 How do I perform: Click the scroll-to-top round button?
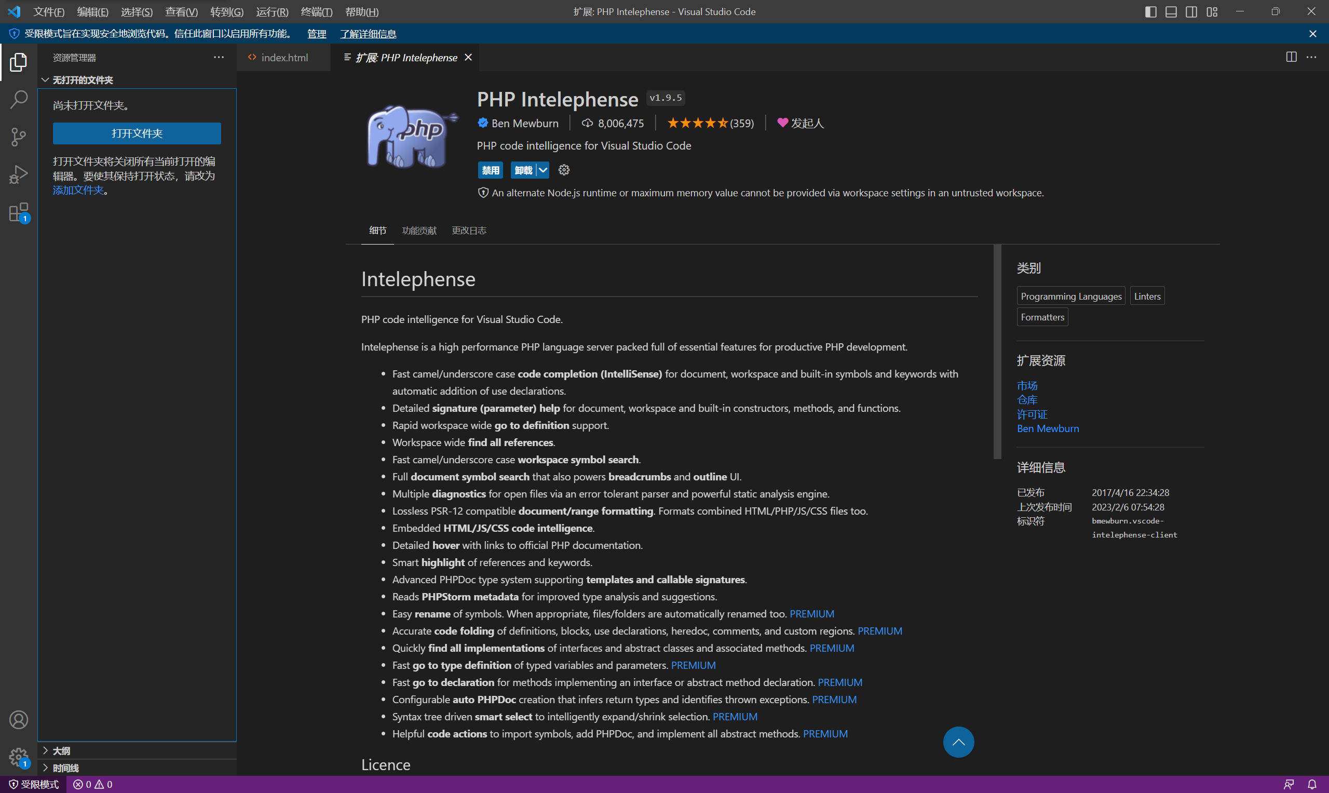tap(958, 742)
